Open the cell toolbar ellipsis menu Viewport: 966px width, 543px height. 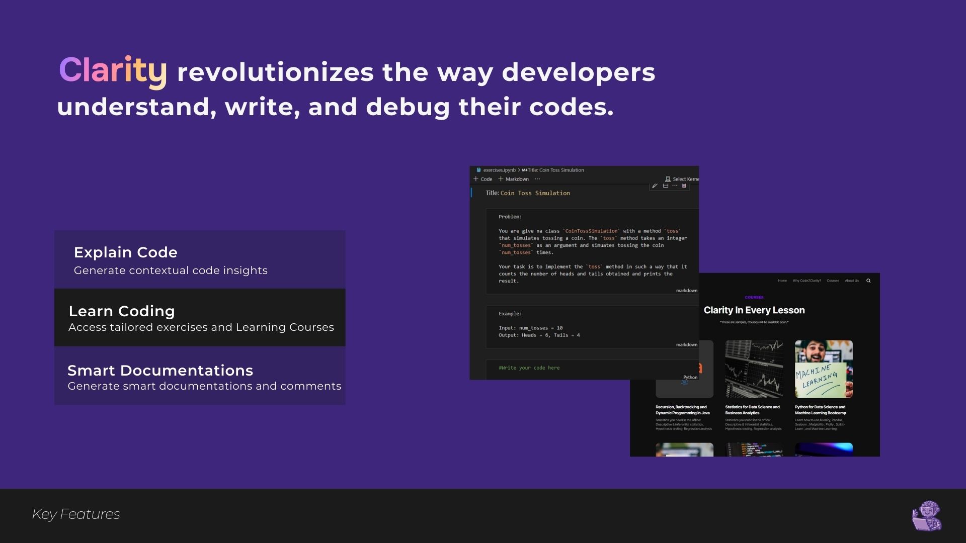click(x=675, y=186)
